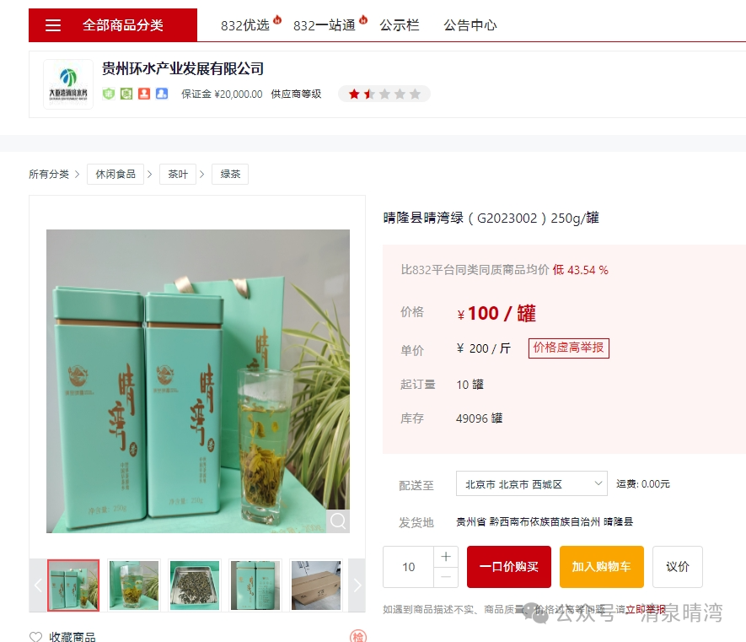Click the 价格虚高举报 report link
Image resolution: width=746 pixels, height=642 pixels.
568,348
